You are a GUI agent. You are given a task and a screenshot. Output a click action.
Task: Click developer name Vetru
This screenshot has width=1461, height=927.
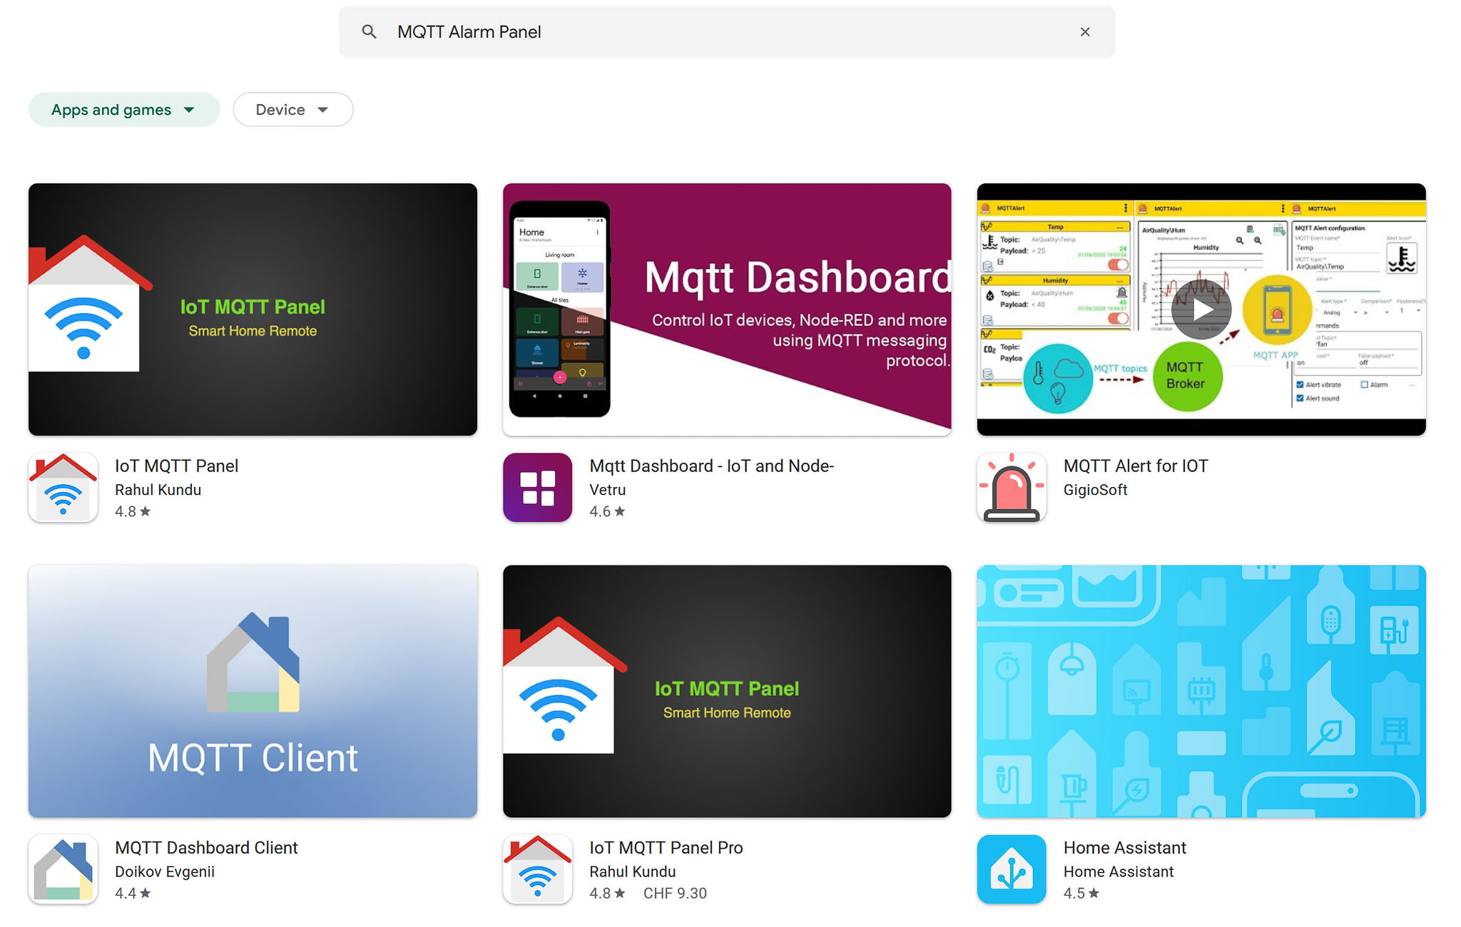607,490
